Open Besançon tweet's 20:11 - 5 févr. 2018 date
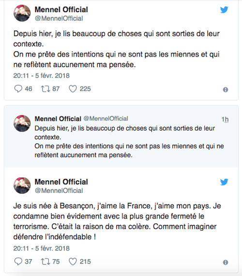 click(x=42, y=248)
